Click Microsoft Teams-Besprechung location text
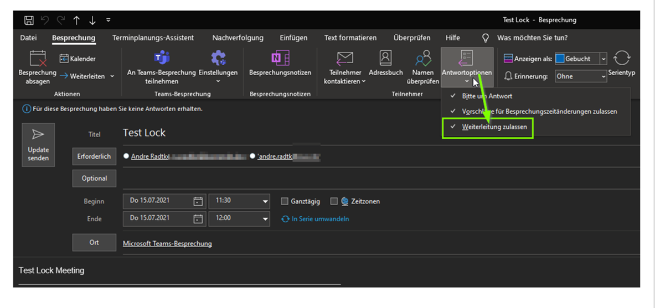Viewport: 655px width, 308px height. (x=167, y=243)
